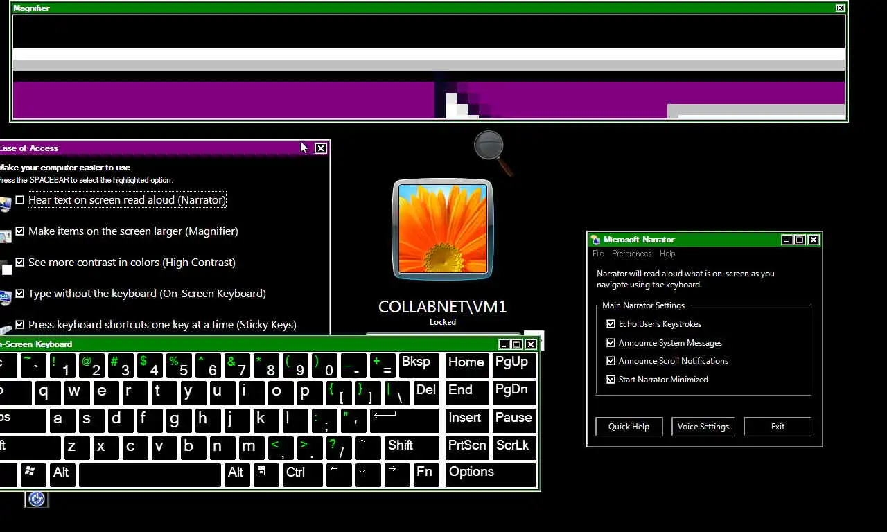
Task: Click the Ctrl key on the On-Screen Keyboard
Action: tap(303, 475)
